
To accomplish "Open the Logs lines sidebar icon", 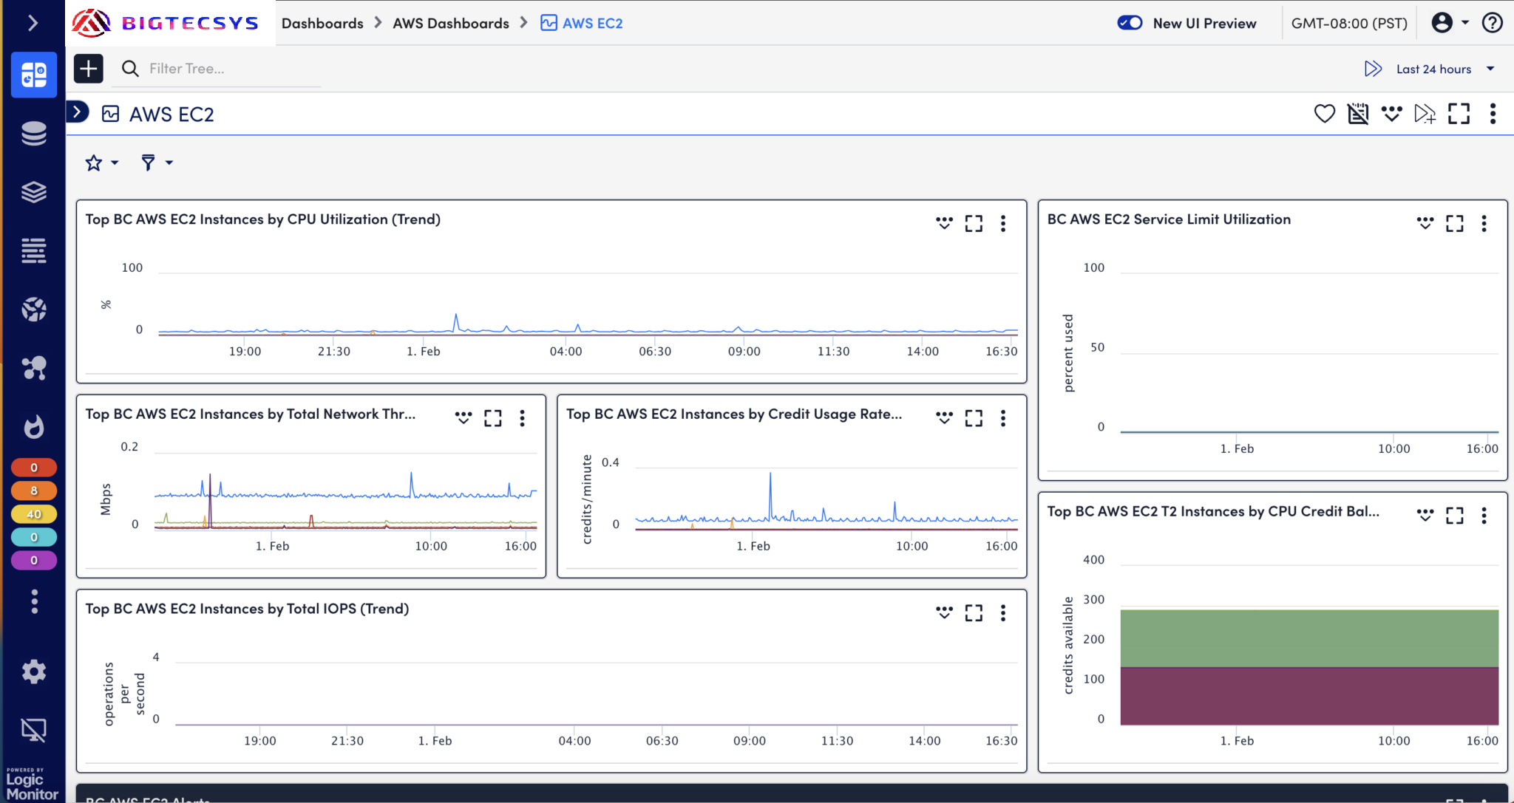I will [34, 250].
